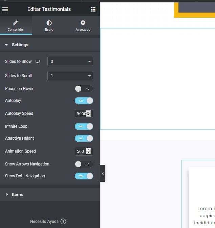The width and height of the screenshot is (215, 228).
Task: Click the Lorem ipsum text card
Action: click(x=202, y=198)
